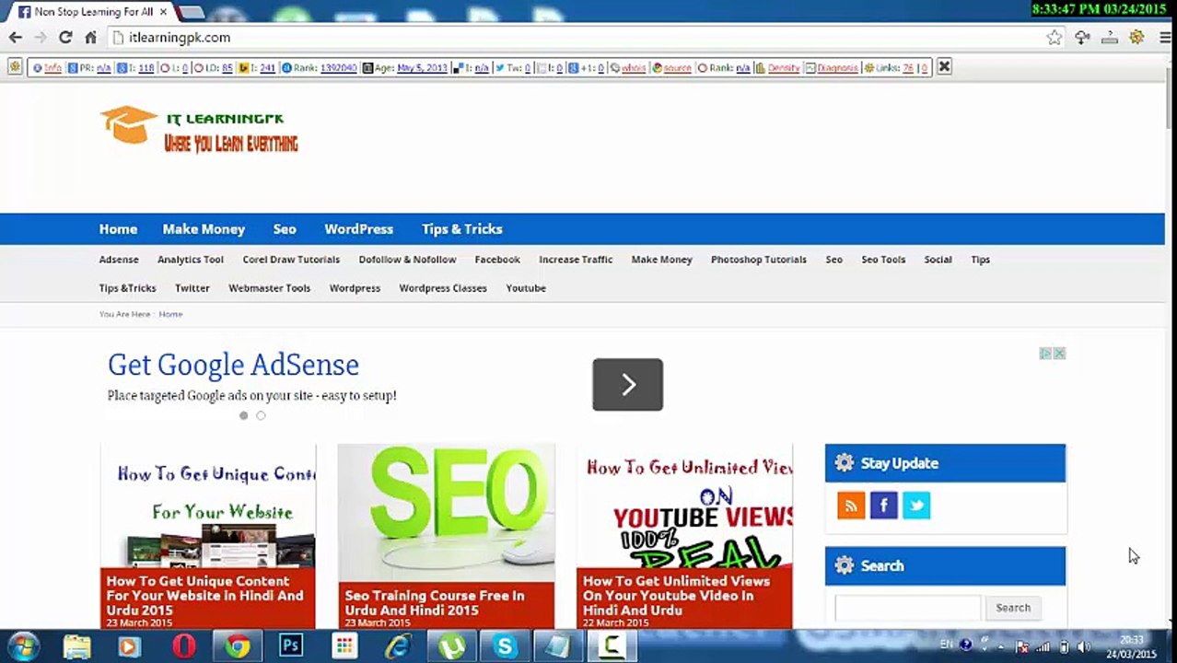1177x663 pixels.
Task: Open the source link in SEO bar
Action: pyautogui.click(x=677, y=68)
